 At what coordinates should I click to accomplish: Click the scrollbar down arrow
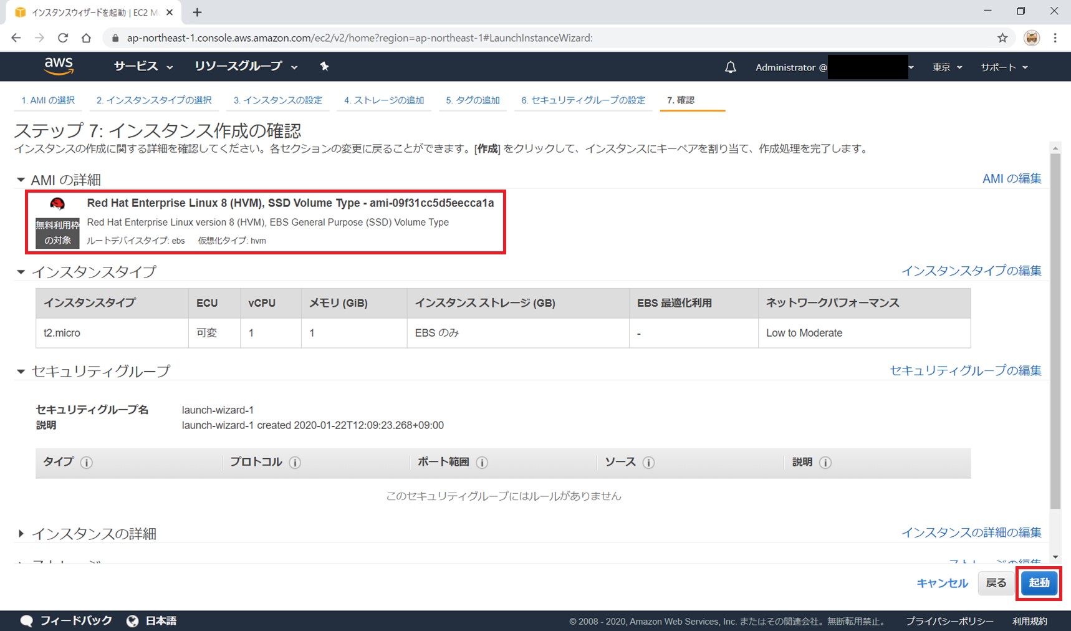[1055, 556]
